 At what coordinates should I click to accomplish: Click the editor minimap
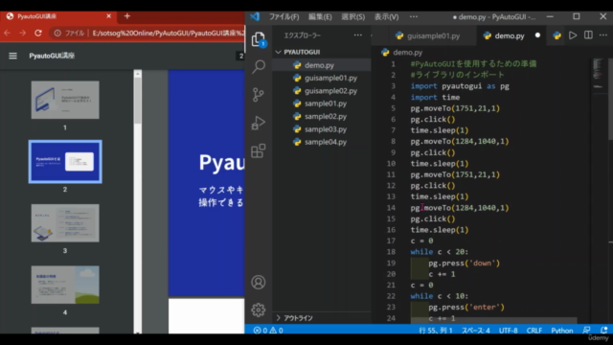[x=598, y=74]
